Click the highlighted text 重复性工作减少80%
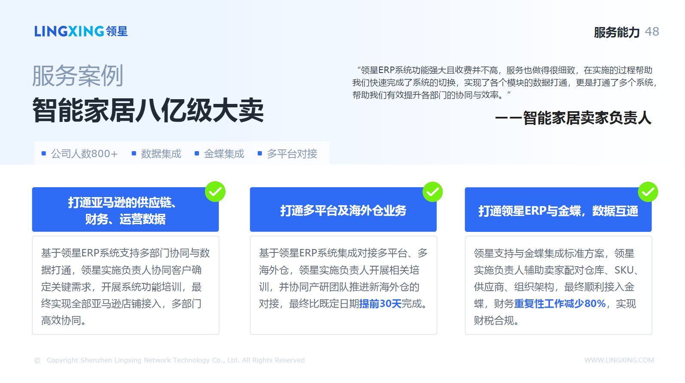The image size is (685, 383). tap(560, 304)
